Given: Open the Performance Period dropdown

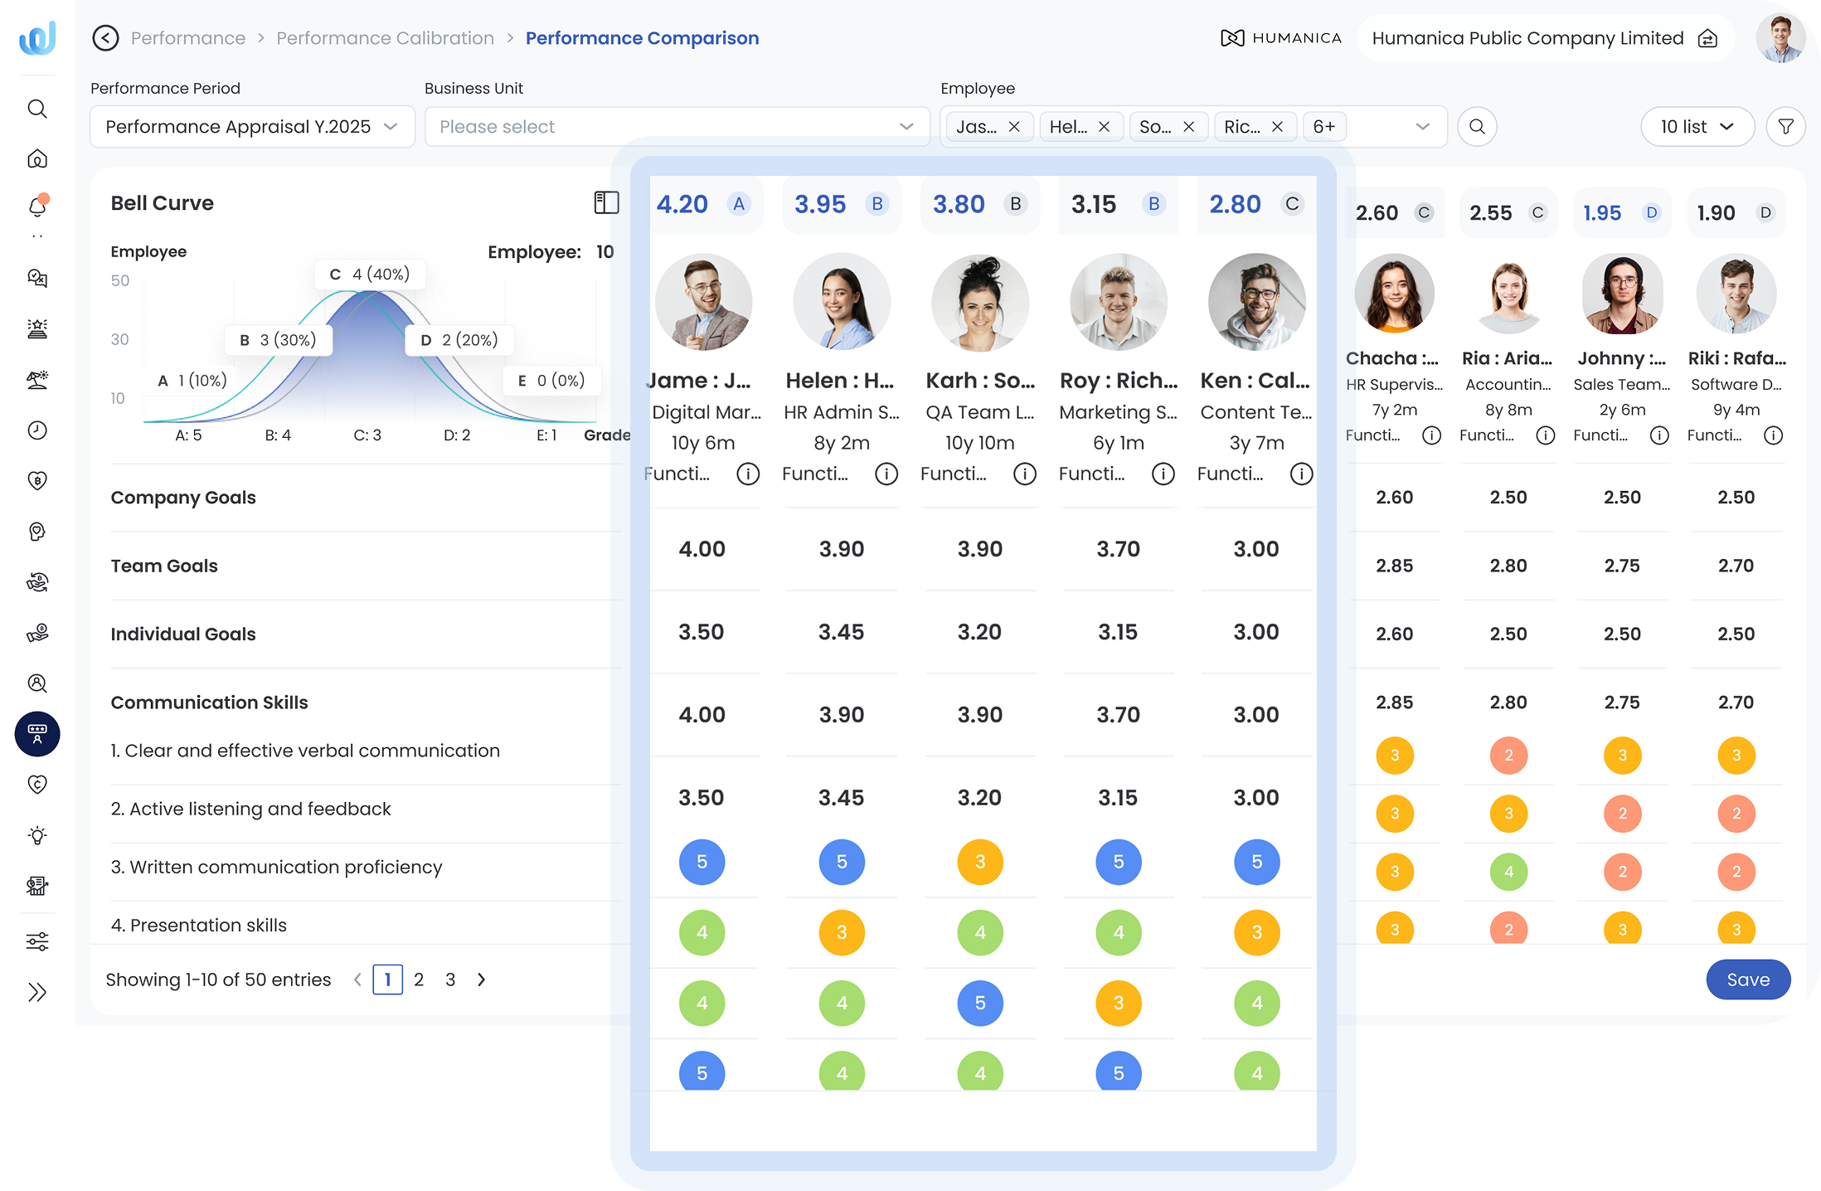Looking at the screenshot, I should tap(251, 127).
